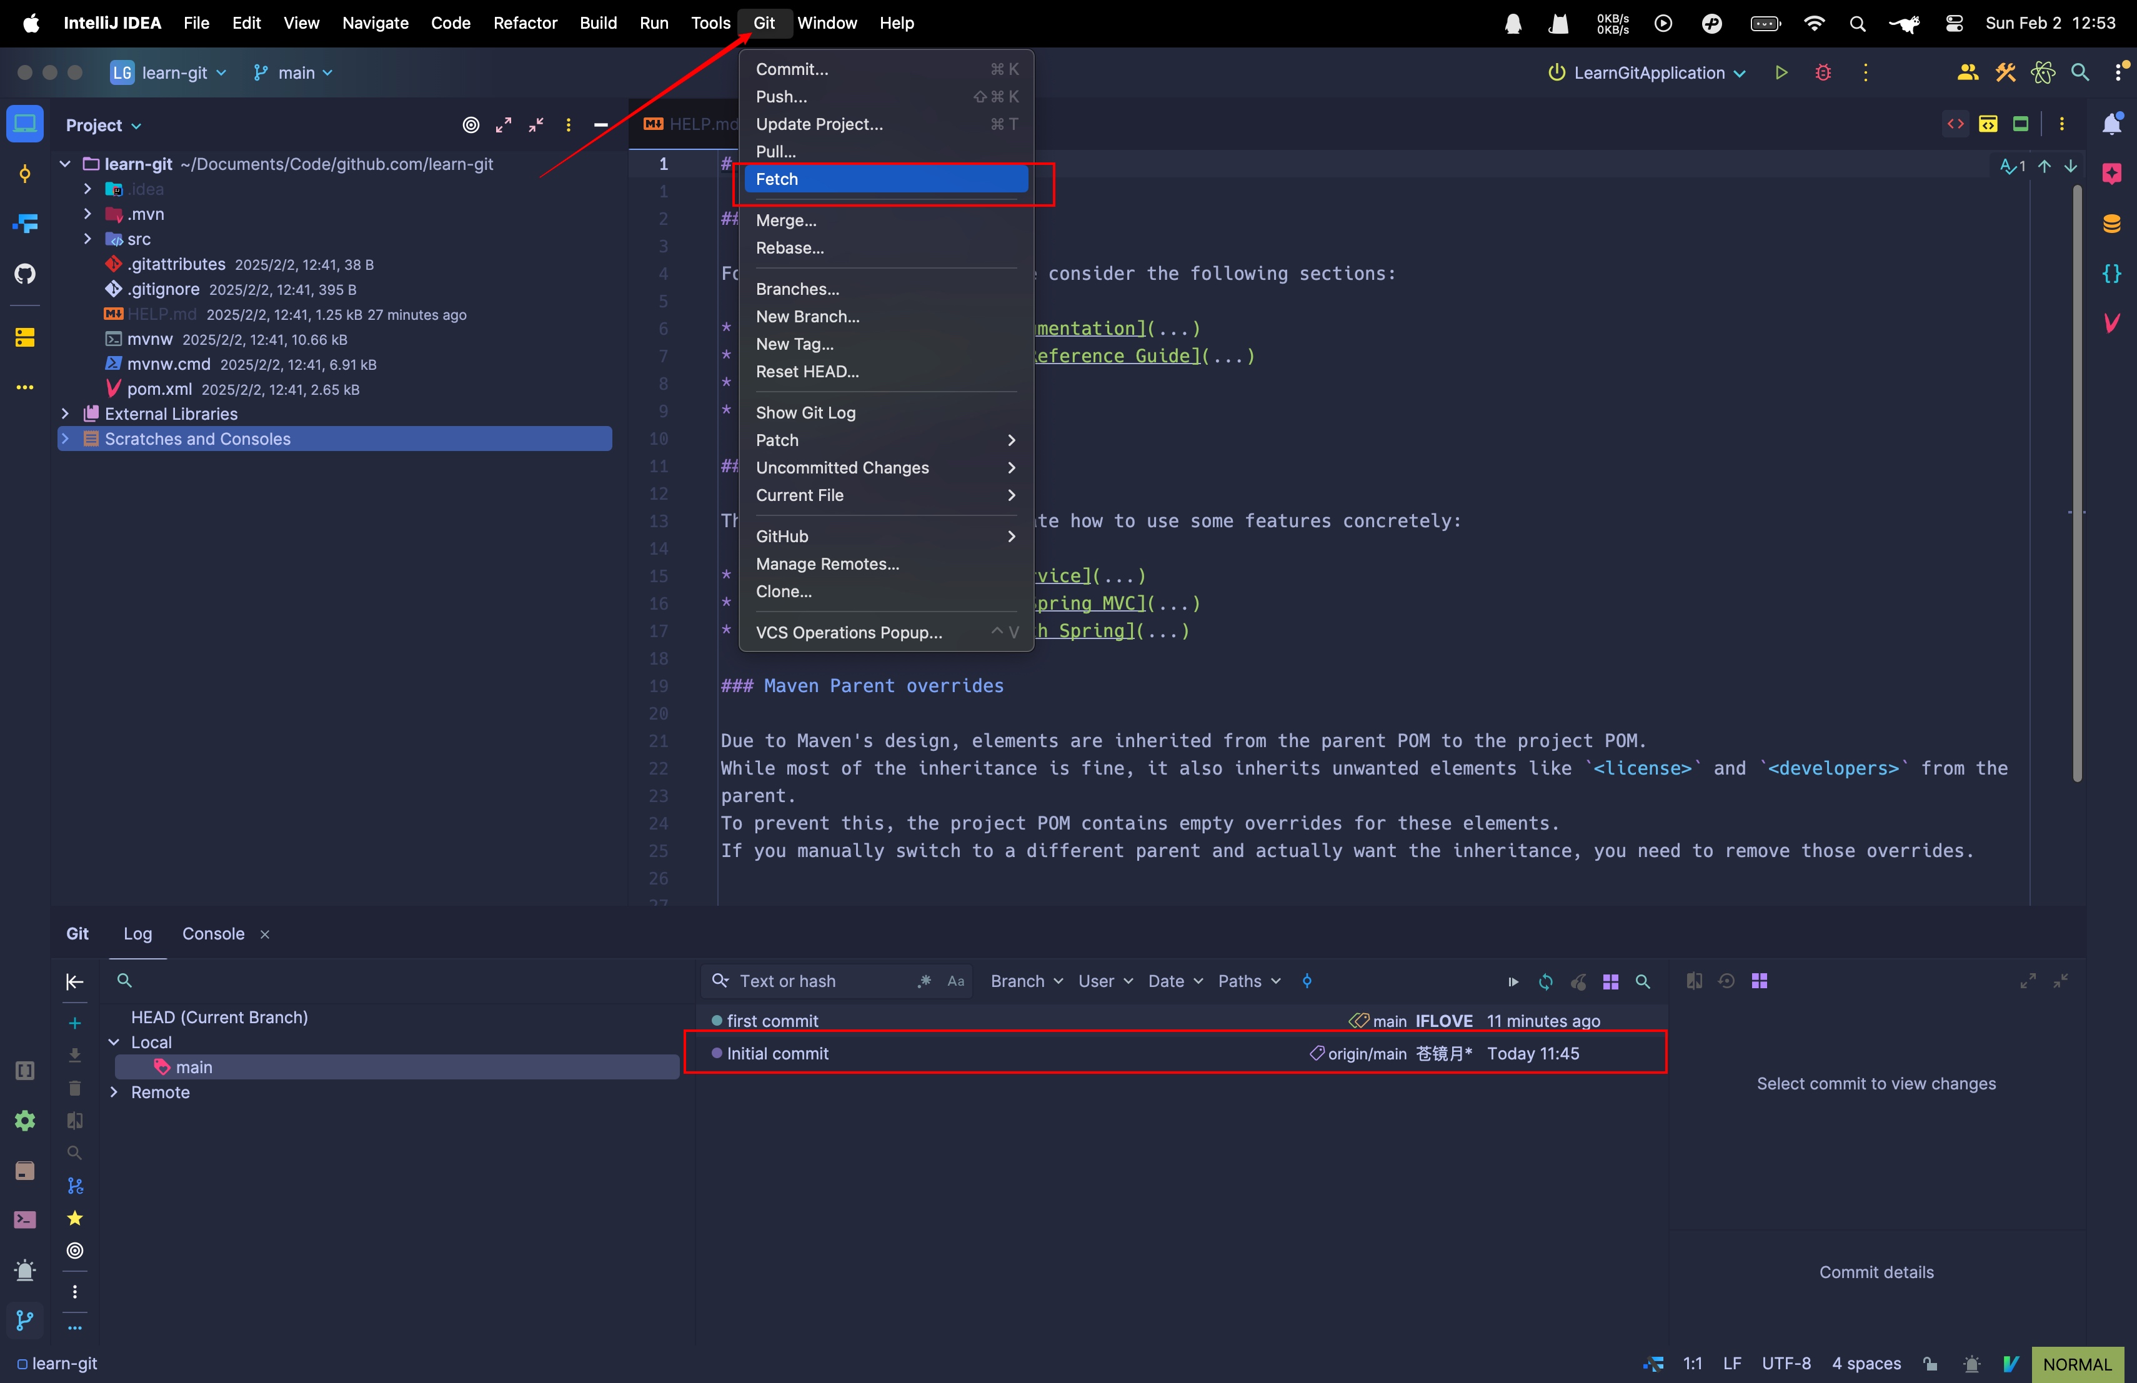The width and height of the screenshot is (2137, 1383).
Task: Click 4 spaces indent setting
Action: [1866, 1363]
